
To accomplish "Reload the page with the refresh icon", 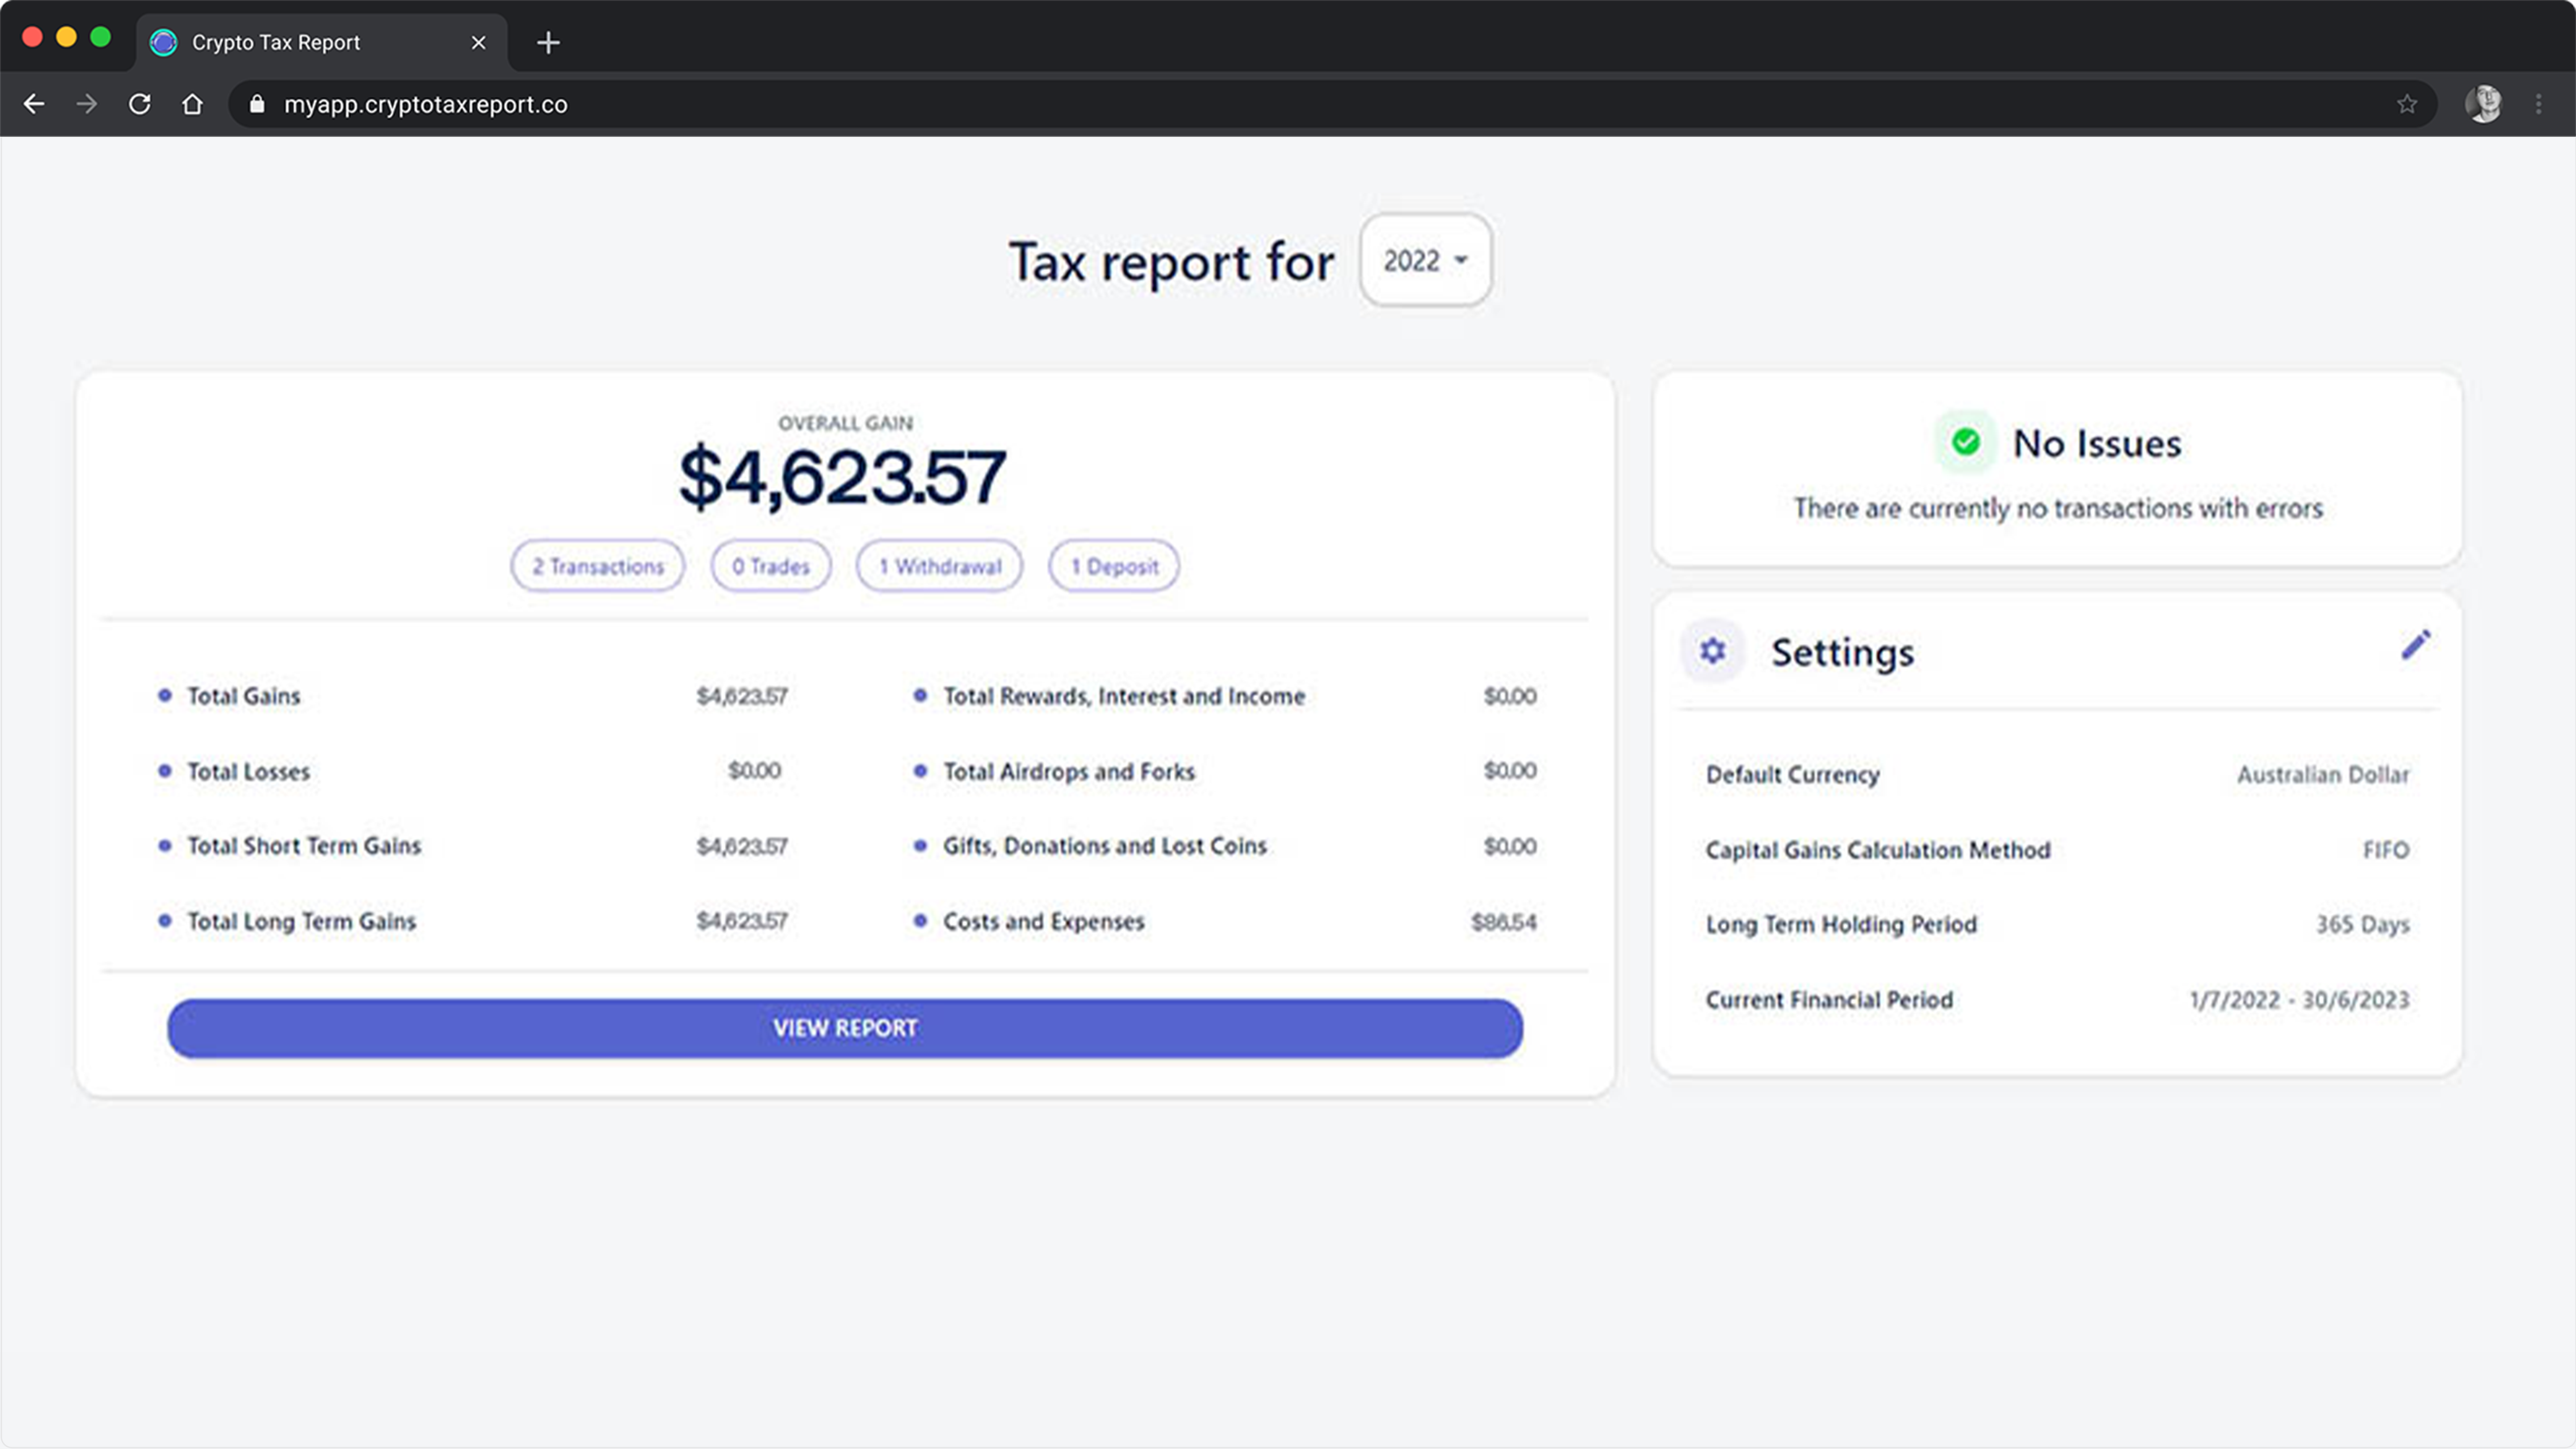I will (140, 104).
